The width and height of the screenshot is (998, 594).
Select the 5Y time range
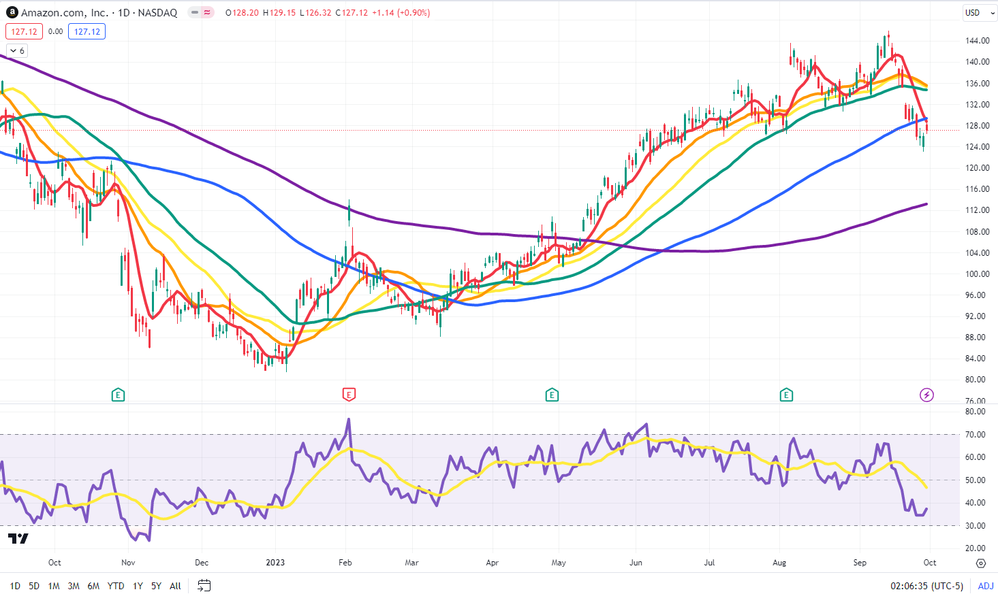[x=156, y=586]
